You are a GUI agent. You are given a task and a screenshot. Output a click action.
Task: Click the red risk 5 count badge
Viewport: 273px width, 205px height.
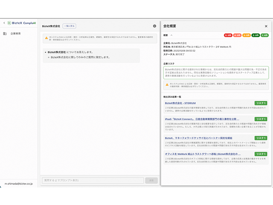(x=228, y=35)
